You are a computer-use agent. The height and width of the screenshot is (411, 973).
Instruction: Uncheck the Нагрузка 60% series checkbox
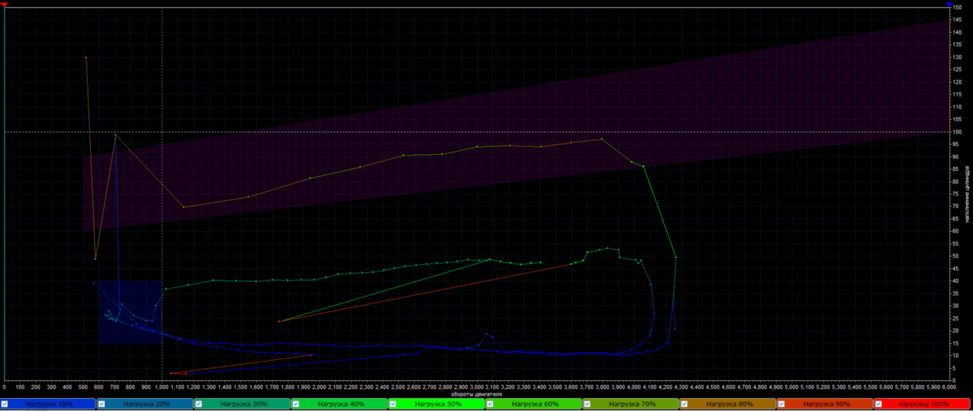coord(490,403)
